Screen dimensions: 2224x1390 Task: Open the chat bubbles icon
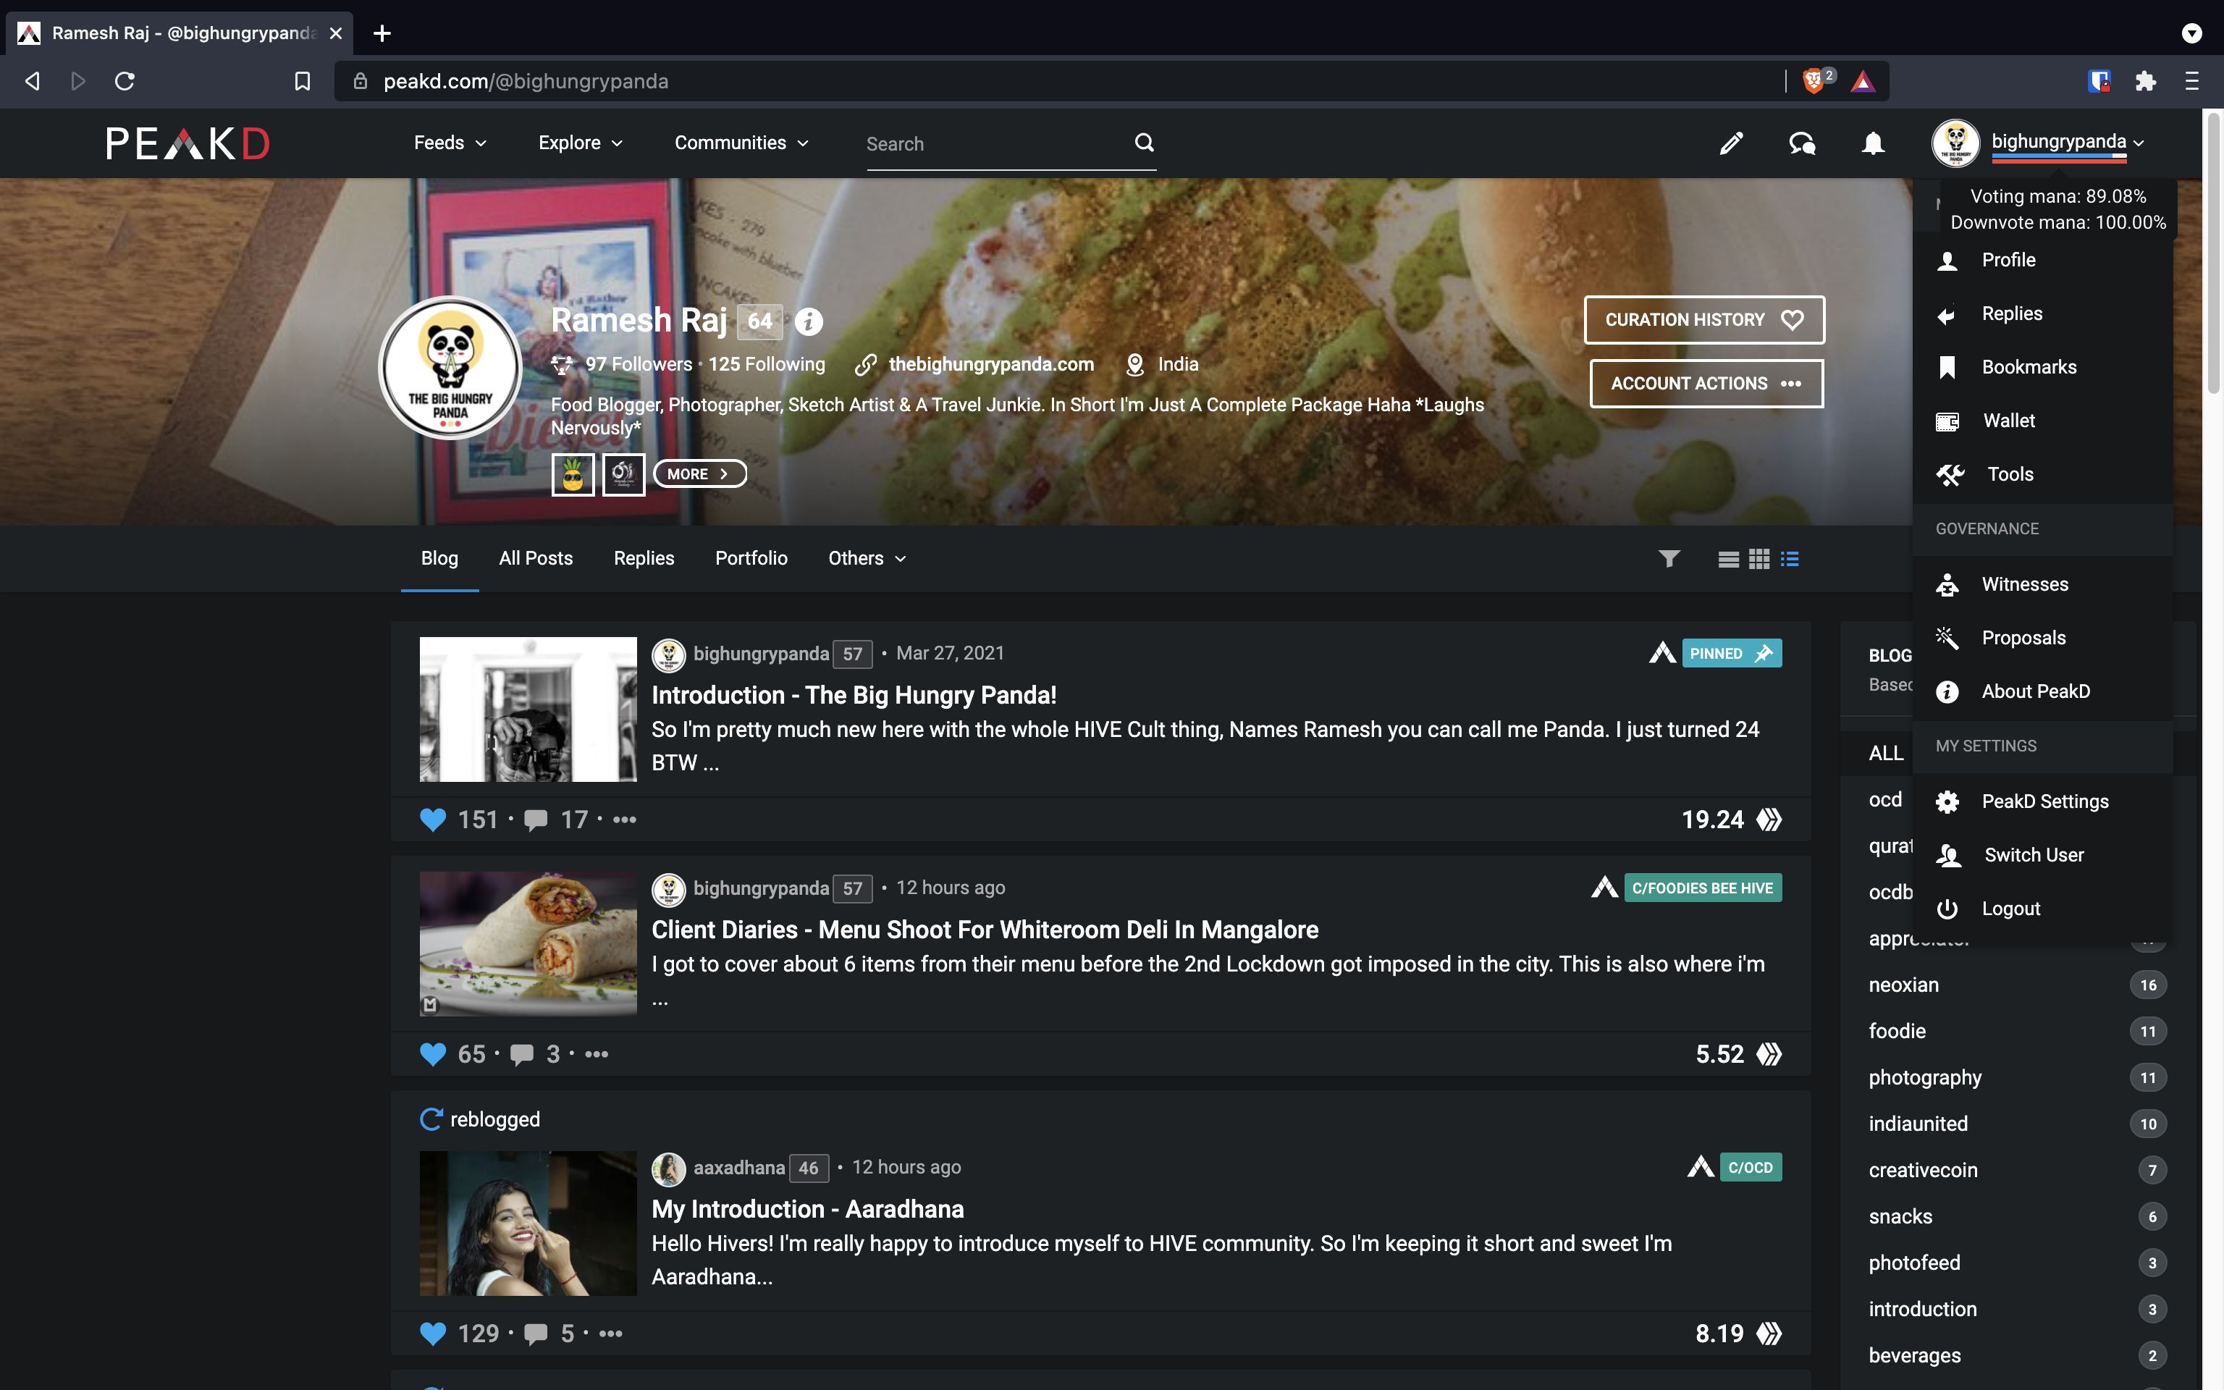pyautogui.click(x=1802, y=143)
